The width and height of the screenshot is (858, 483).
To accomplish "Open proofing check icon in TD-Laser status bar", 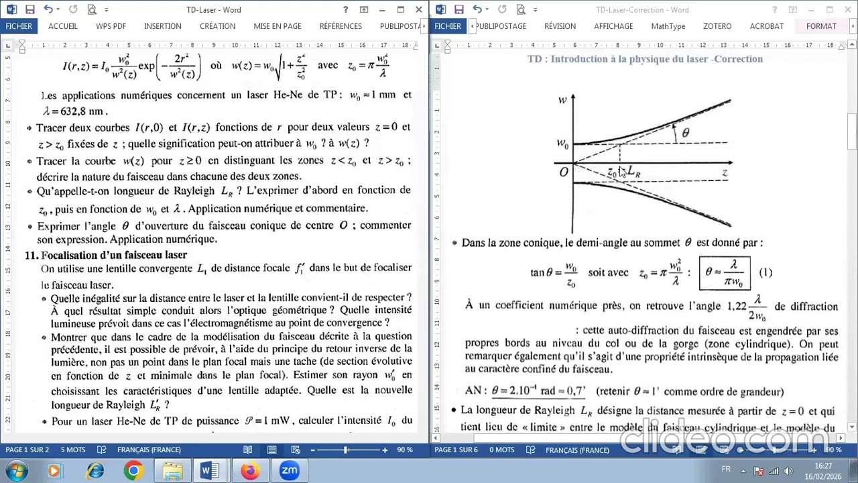I will tap(102, 450).
